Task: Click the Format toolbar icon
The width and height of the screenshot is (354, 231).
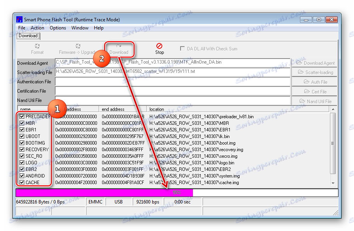Action: tap(37, 46)
